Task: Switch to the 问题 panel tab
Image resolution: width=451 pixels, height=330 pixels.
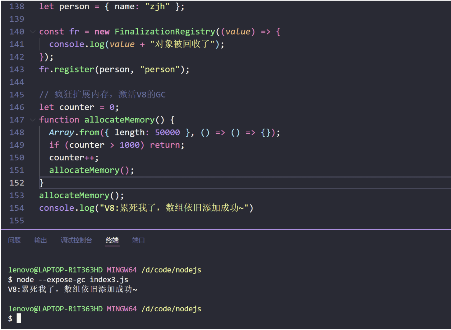Action: pyautogui.click(x=14, y=240)
